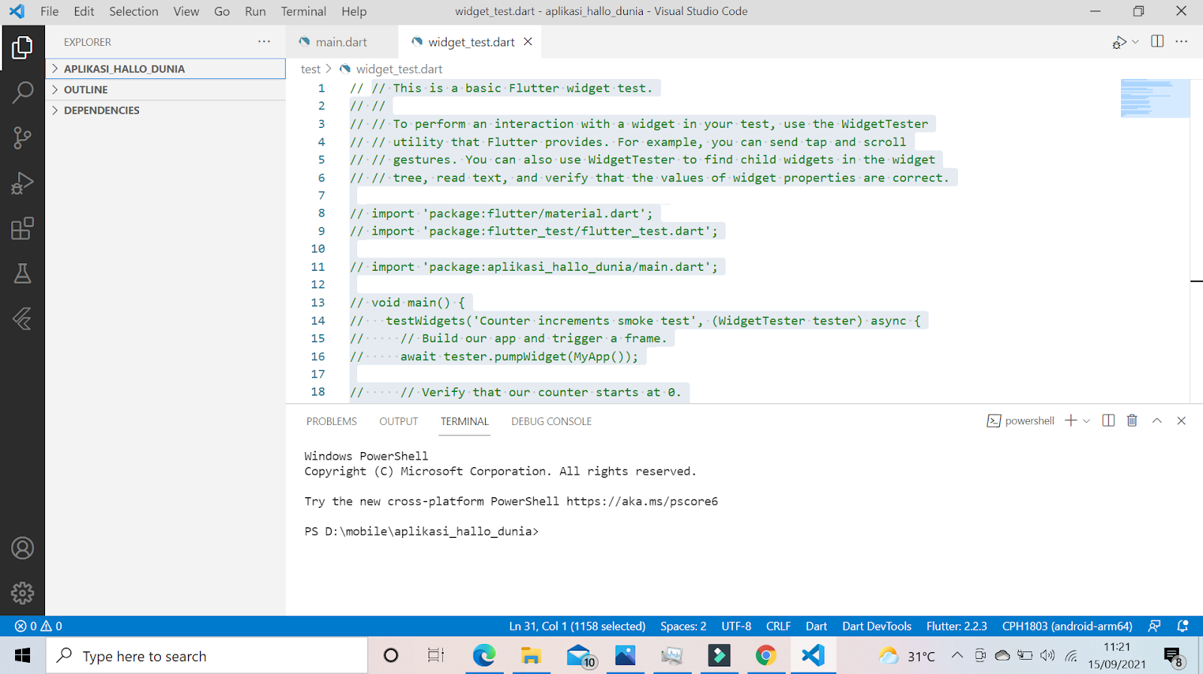Select the TERMINAL panel tab
This screenshot has width=1203, height=674.
click(x=465, y=421)
